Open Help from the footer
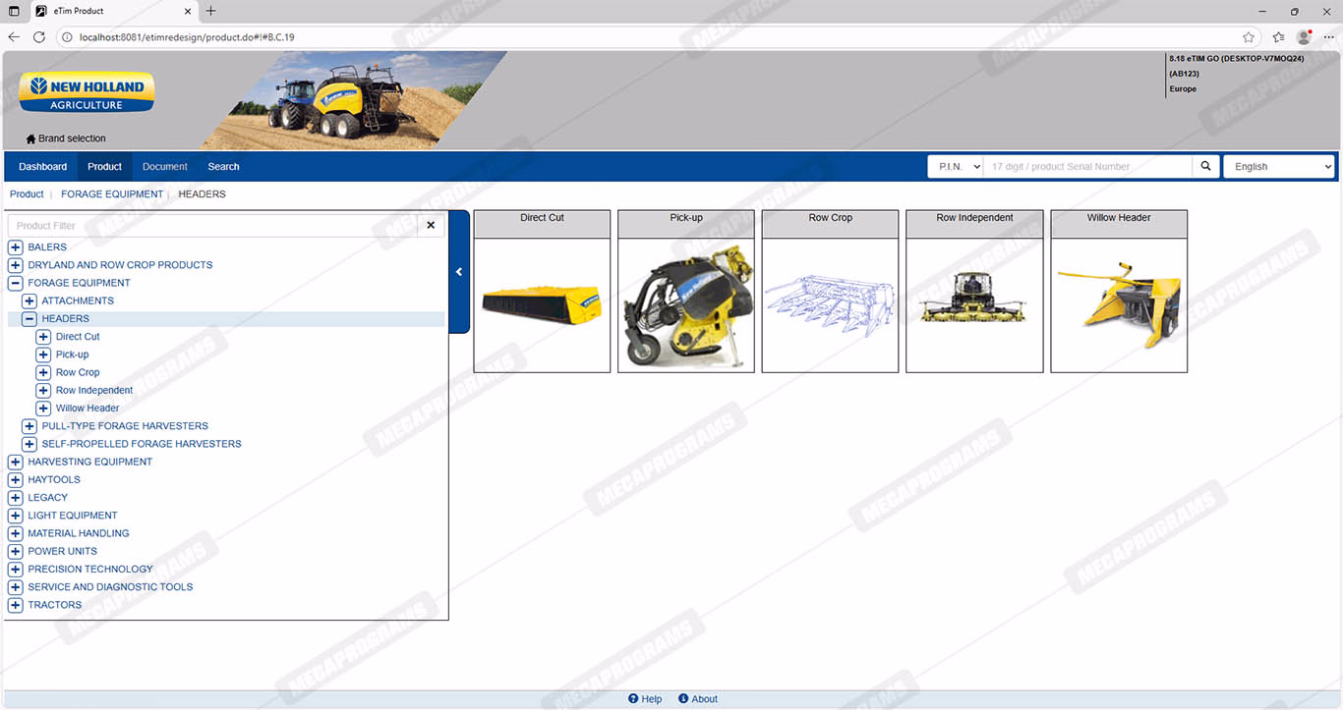 coord(645,699)
